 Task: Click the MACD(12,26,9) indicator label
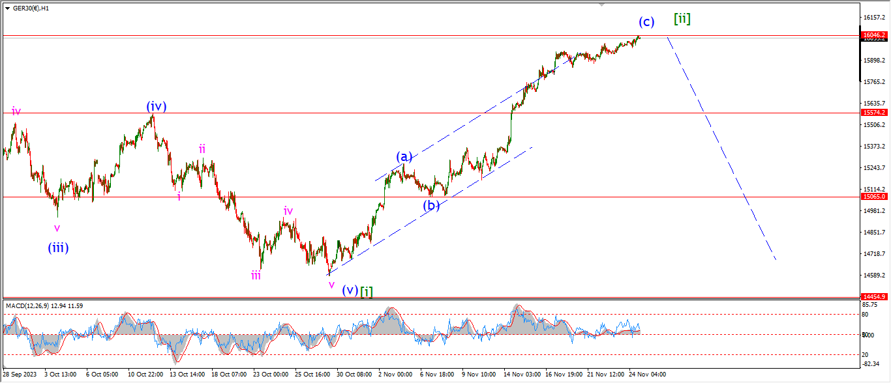point(44,305)
